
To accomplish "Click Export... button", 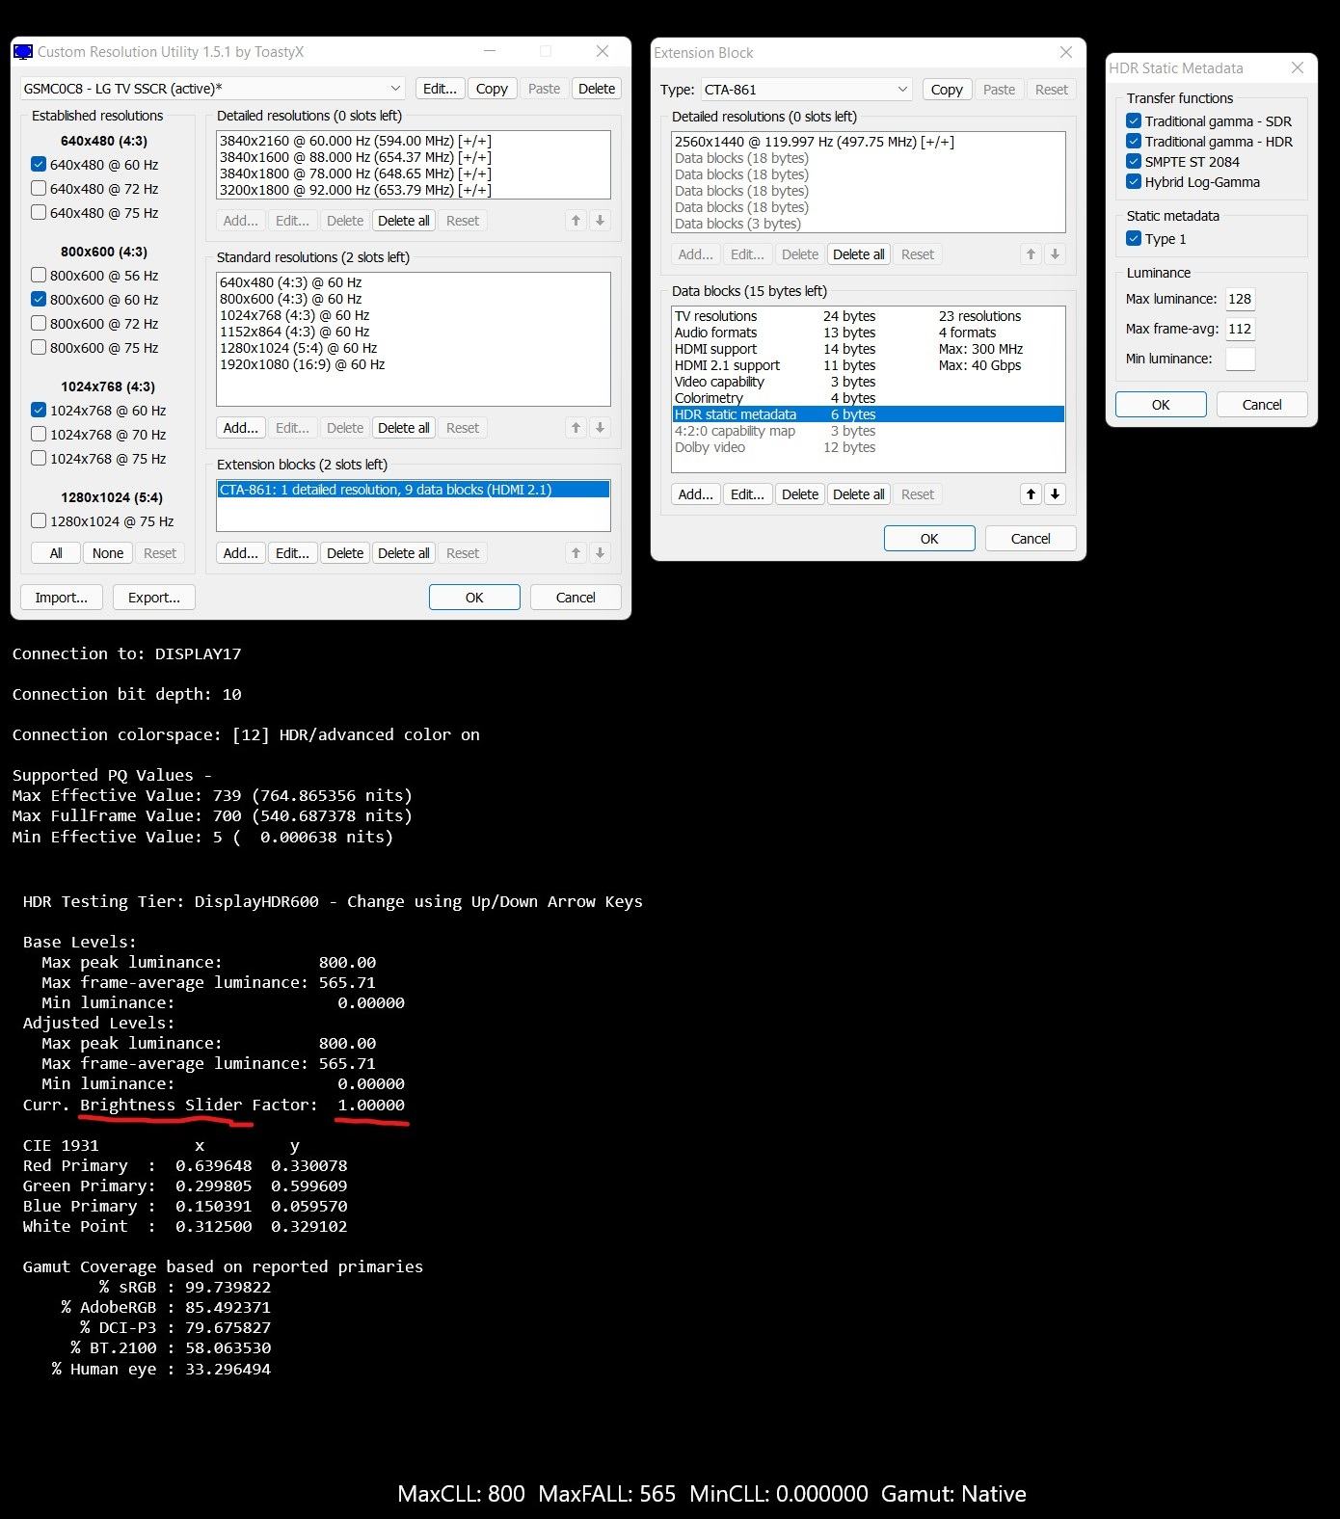I will [x=154, y=598].
